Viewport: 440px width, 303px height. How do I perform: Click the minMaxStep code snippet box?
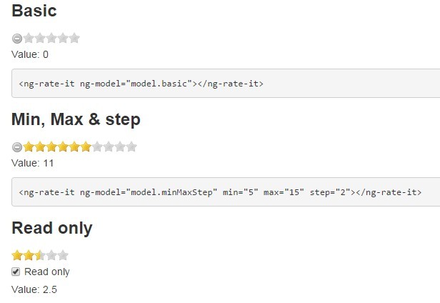(220, 192)
